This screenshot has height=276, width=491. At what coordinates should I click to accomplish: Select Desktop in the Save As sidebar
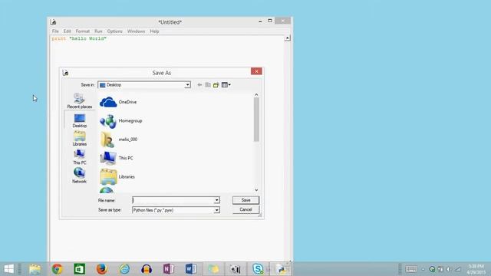pos(80,120)
